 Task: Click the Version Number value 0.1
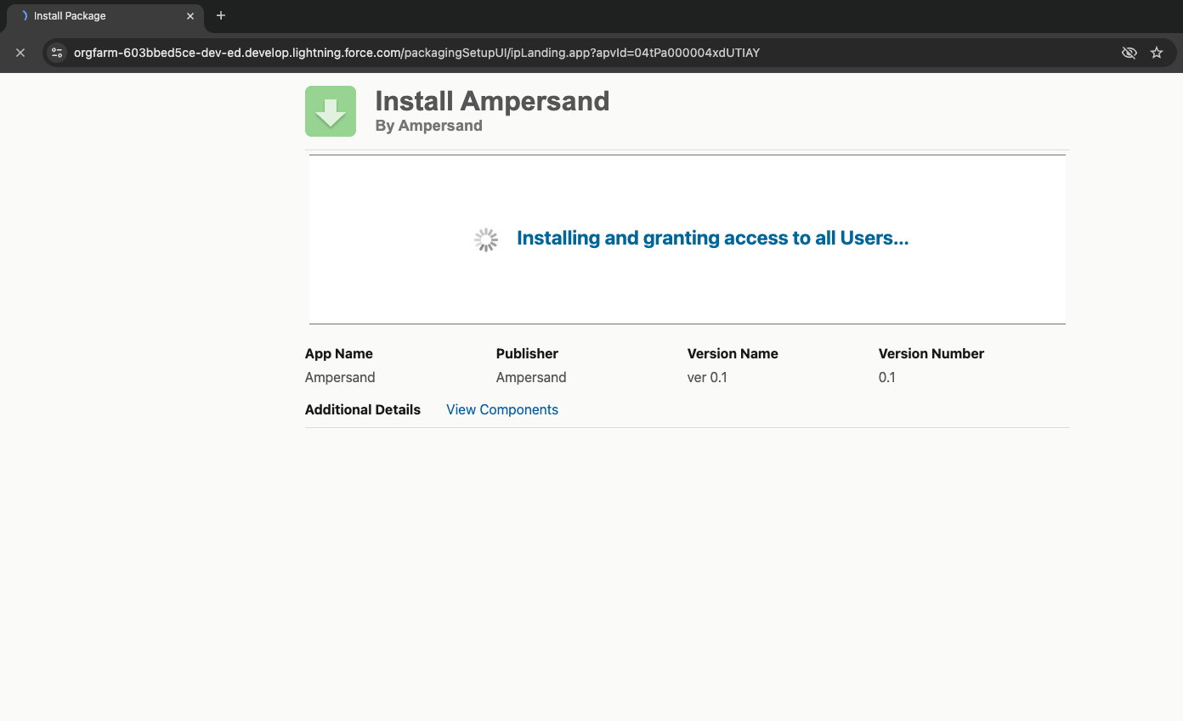click(887, 377)
